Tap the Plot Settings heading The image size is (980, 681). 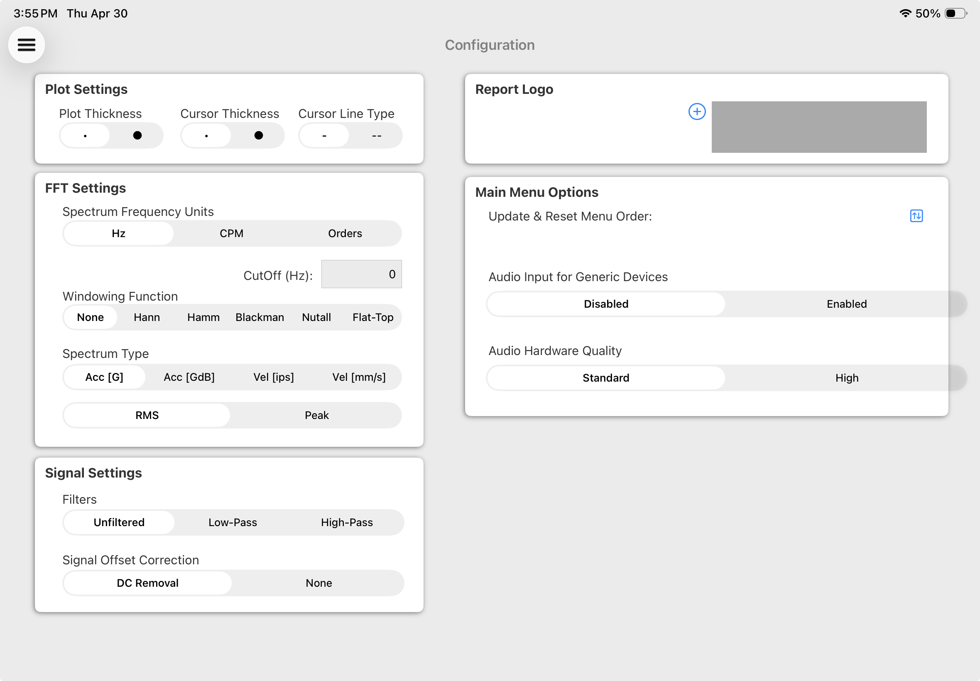pyautogui.click(x=87, y=89)
